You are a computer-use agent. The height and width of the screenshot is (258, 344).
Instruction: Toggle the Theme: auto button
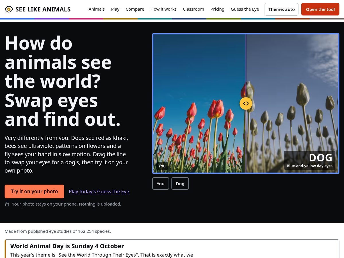[x=282, y=9]
